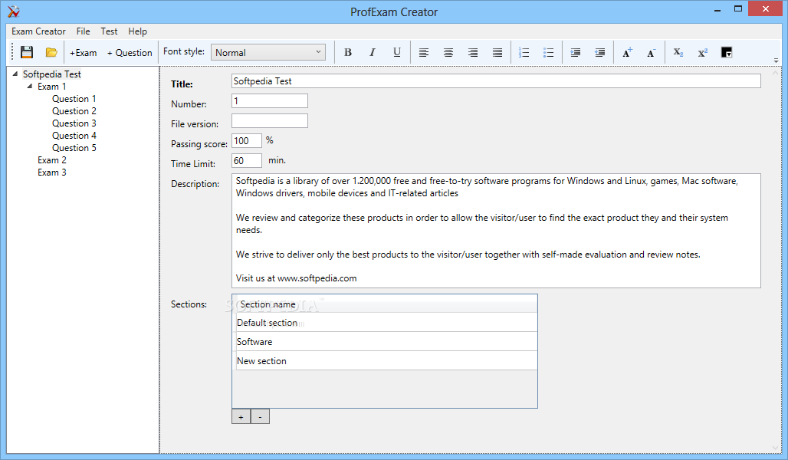Open the File menu
Viewport: 788px width, 460px height.
(83, 31)
